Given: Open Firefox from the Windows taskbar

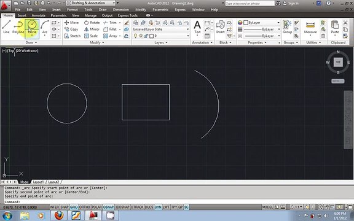Looking at the screenshot, I should point(59,215).
